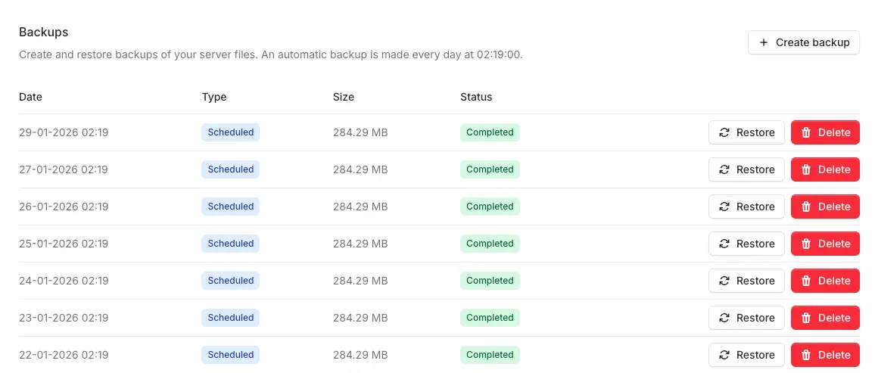Click 284.29 MB size in the 26-01-2026 row
The image size is (875, 373).
click(x=360, y=207)
